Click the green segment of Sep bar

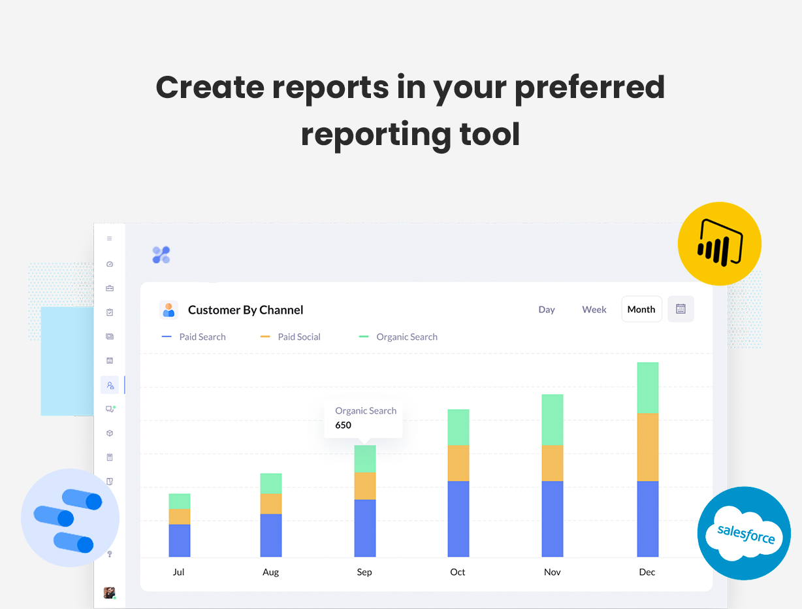(365, 459)
